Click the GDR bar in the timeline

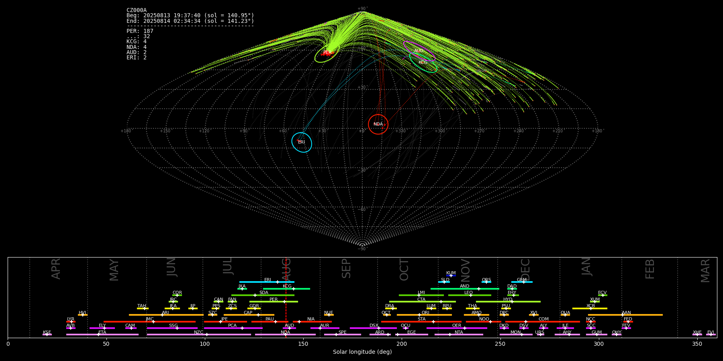coord(254,308)
